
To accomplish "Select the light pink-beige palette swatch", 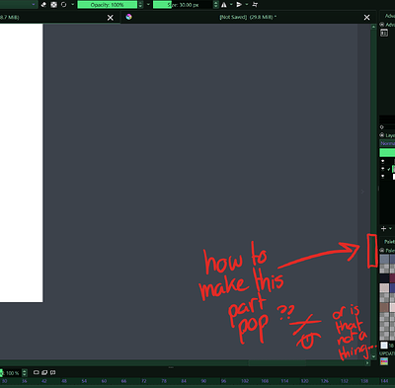I will 384,288.
